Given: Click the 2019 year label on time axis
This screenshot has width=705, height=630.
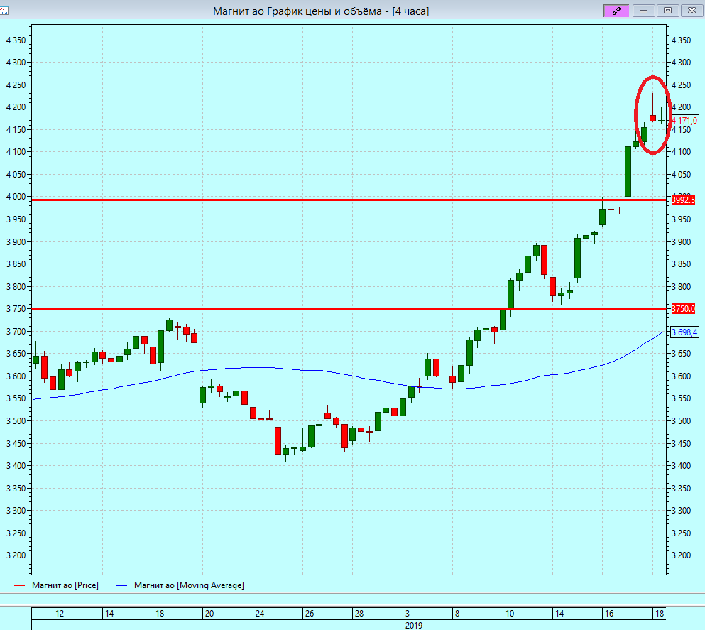Looking at the screenshot, I should (414, 625).
